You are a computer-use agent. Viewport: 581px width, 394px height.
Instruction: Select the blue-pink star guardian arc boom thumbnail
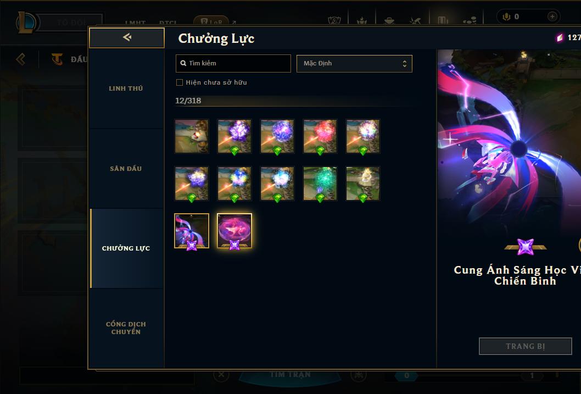point(192,231)
